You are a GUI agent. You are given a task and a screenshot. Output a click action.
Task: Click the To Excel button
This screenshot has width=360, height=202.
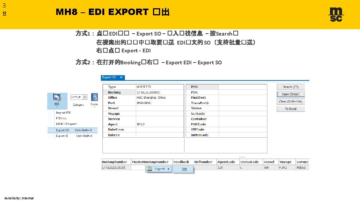tap(291, 109)
